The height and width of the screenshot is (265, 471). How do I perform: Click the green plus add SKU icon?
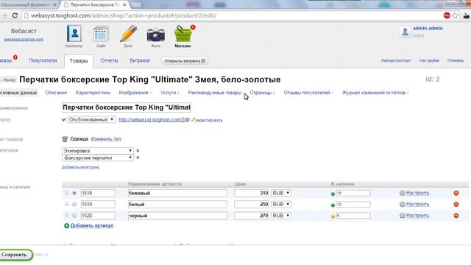click(67, 226)
